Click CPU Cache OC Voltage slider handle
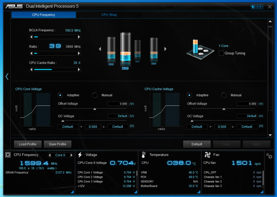The width and height of the screenshot is (277, 197). click(192, 121)
